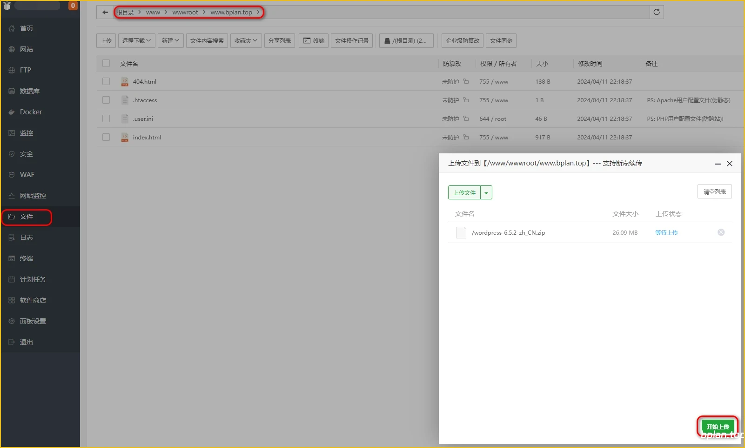Click the WAF sidebar icon
745x448 pixels.
(x=12, y=175)
